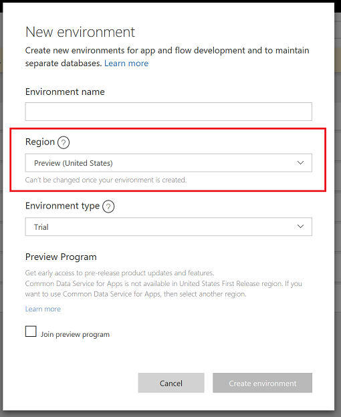
Task: Click the Create environment button
Action: click(262, 383)
